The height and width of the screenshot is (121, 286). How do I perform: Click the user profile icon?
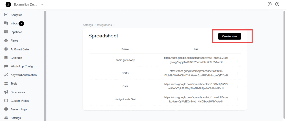point(277,4)
